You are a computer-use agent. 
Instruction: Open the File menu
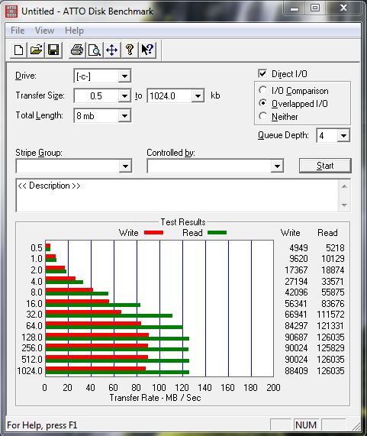(x=18, y=31)
